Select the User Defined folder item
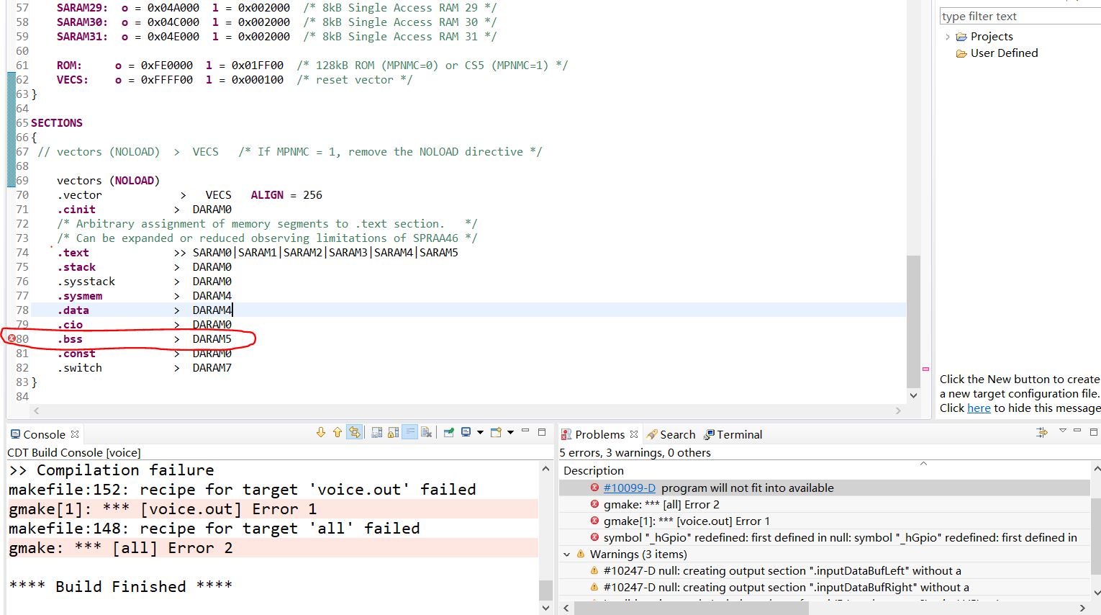The width and height of the screenshot is (1101, 615). 997,53
